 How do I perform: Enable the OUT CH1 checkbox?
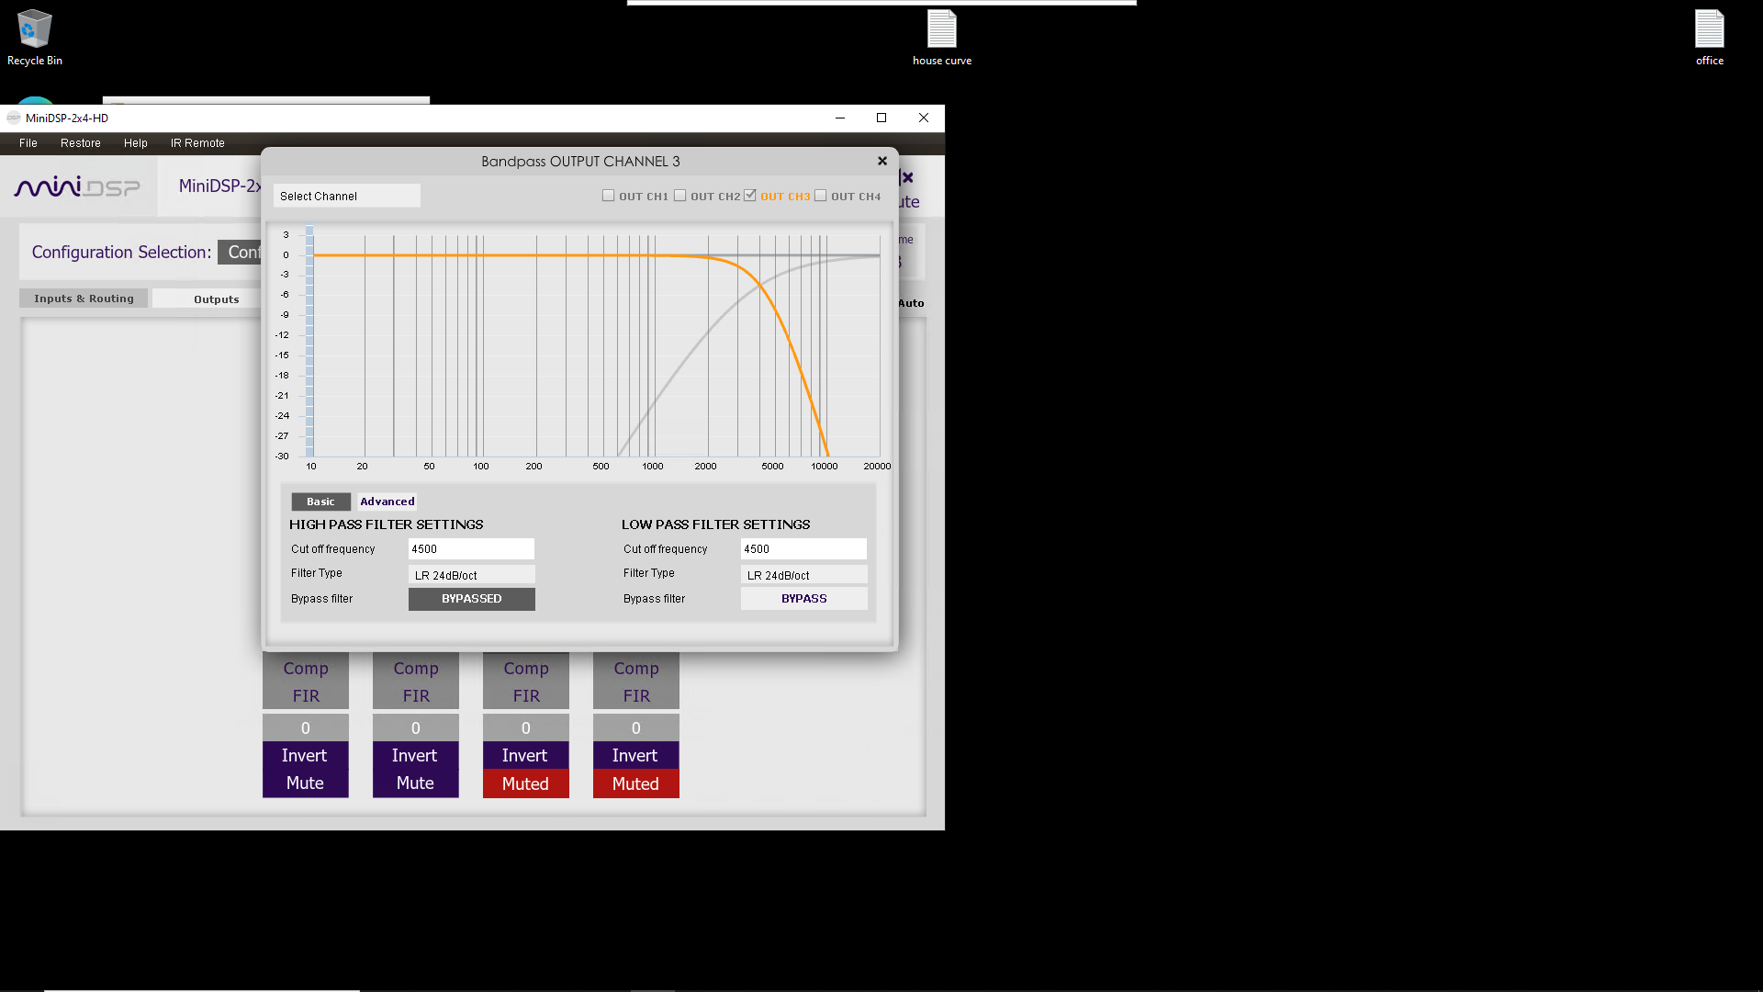(608, 196)
